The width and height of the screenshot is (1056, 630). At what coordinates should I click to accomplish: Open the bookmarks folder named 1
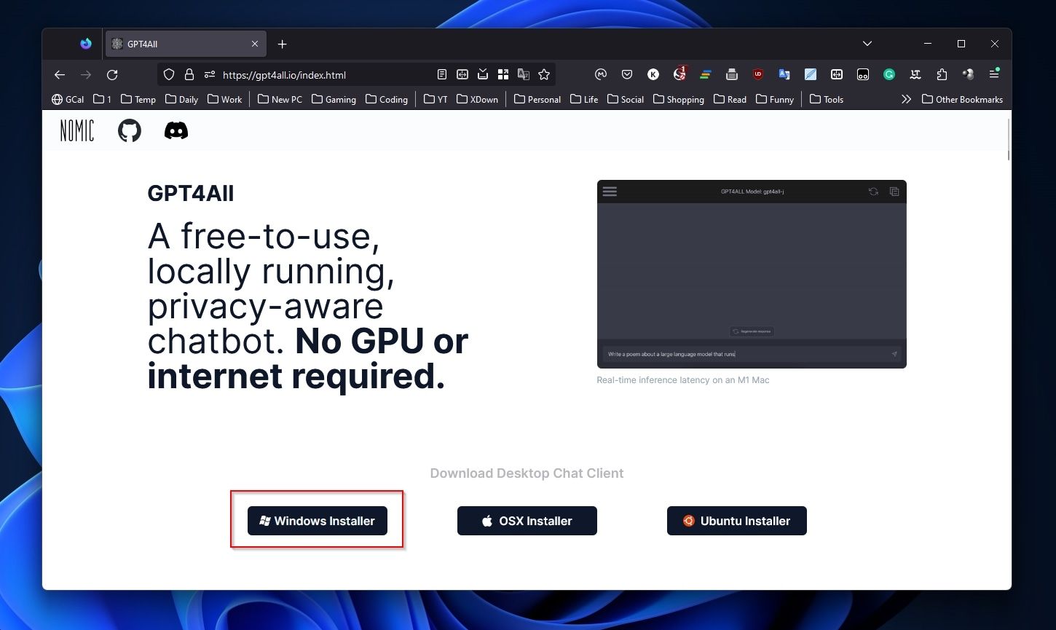(103, 99)
